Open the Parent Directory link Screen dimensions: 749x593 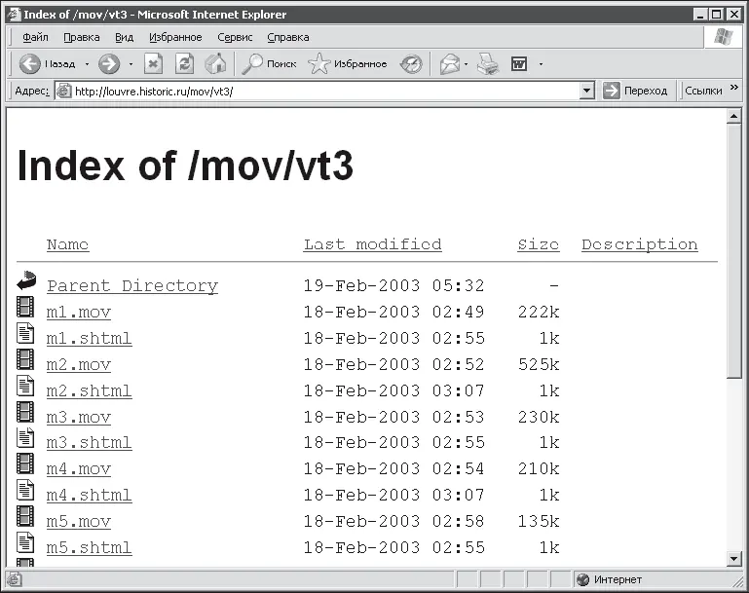(x=132, y=285)
